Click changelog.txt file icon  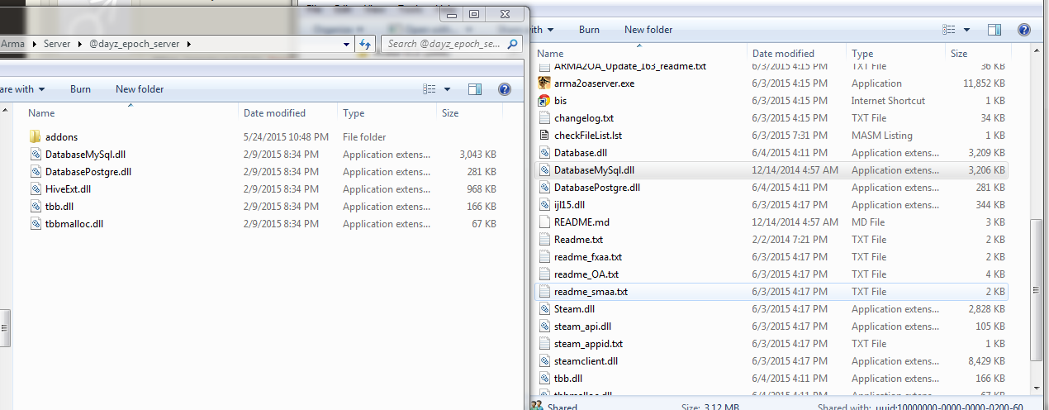[x=543, y=118]
